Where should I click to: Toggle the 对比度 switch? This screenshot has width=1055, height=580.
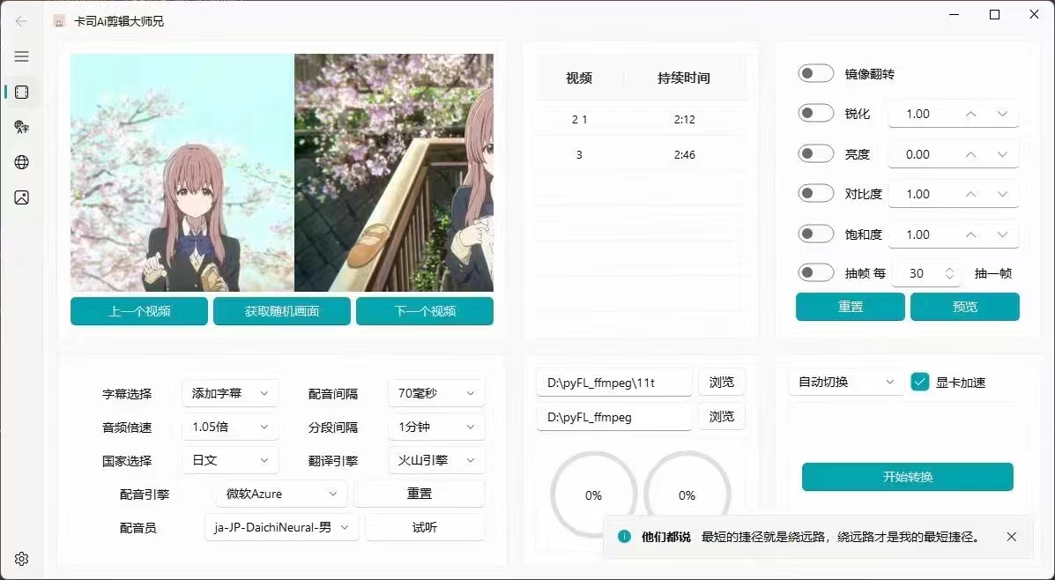[x=815, y=193]
